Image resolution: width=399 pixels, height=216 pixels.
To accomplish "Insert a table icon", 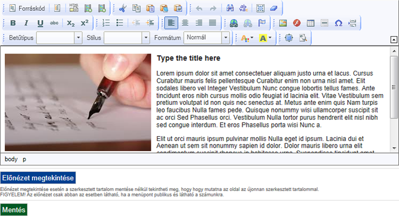I will pos(310,23).
